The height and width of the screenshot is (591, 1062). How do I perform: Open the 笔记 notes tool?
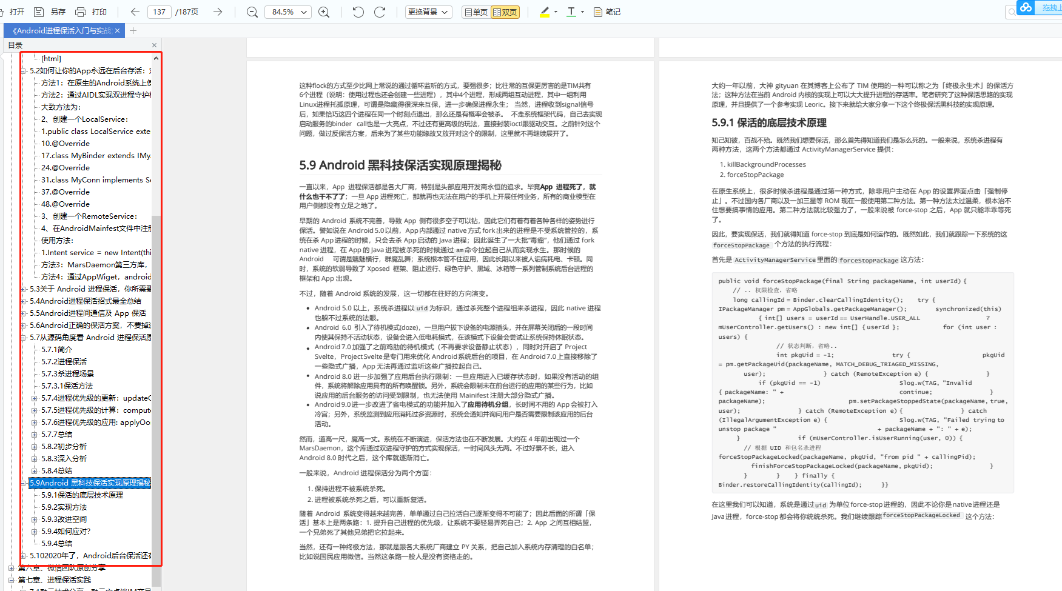(x=607, y=12)
